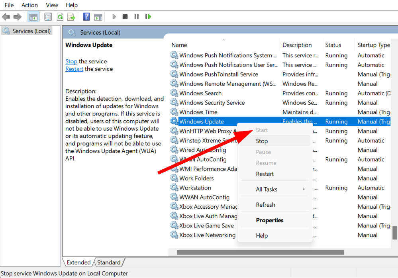
Task: Open the Action menu
Action: coord(29,5)
